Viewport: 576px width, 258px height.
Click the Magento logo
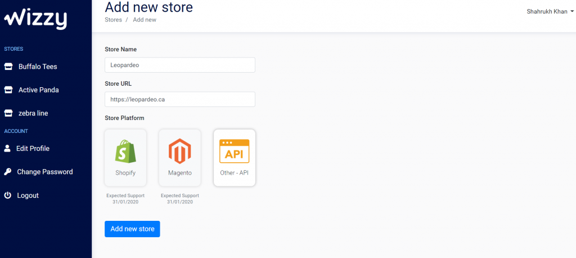pos(179,152)
